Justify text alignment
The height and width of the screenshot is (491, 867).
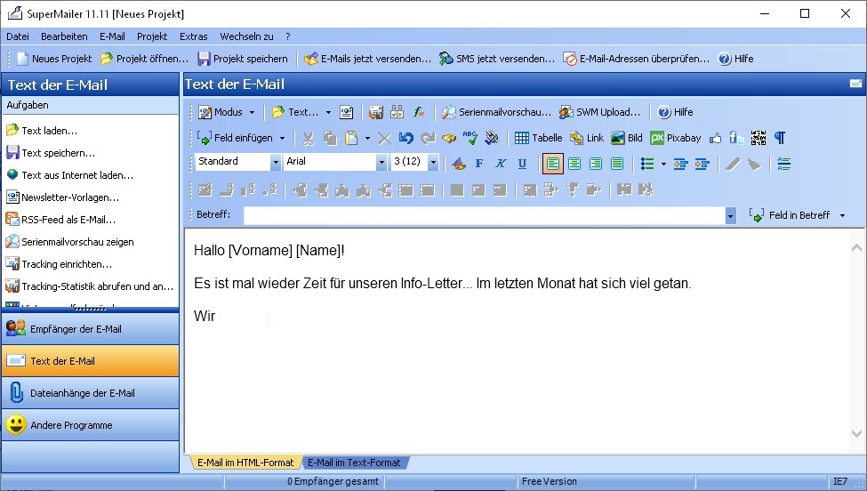point(617,164)
